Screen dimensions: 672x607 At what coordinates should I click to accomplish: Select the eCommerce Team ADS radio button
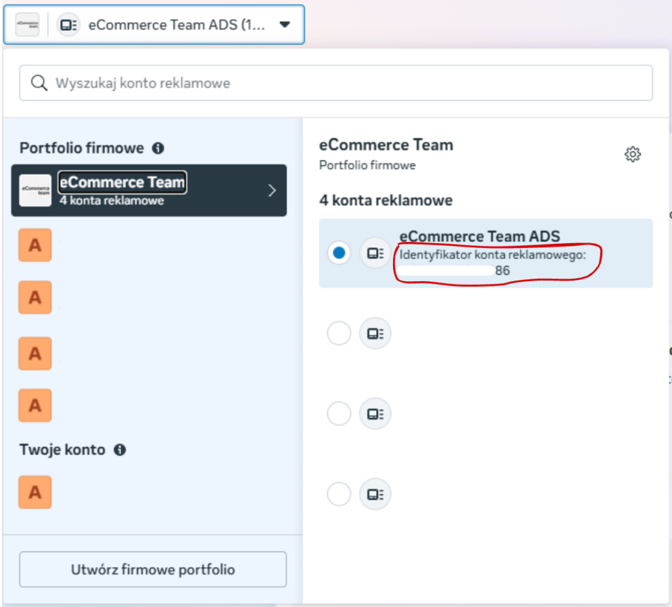pyautogui.click(x=339, y=253)
